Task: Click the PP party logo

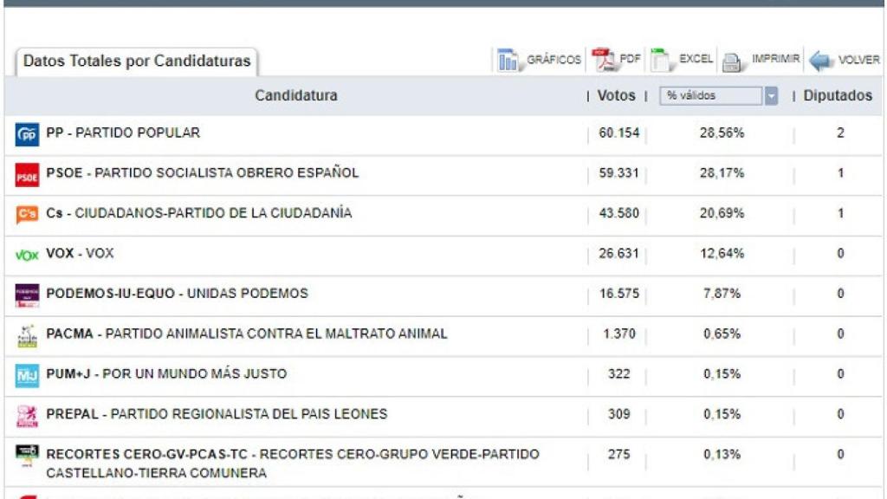Action: click(28, 134)
